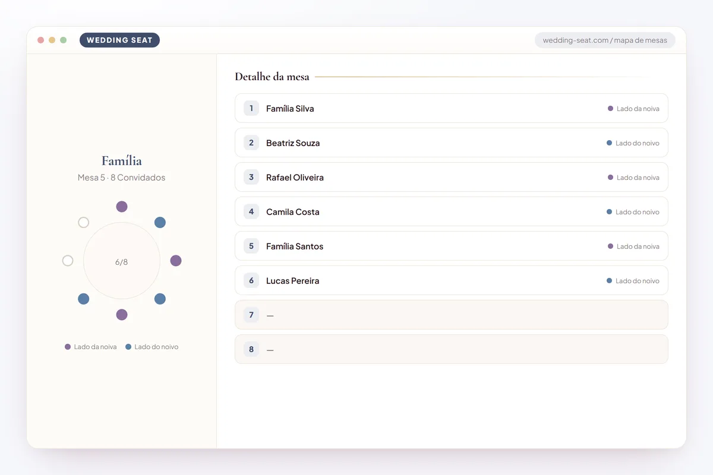Click the yellow window dot in the title bar

tap(52, 40)
